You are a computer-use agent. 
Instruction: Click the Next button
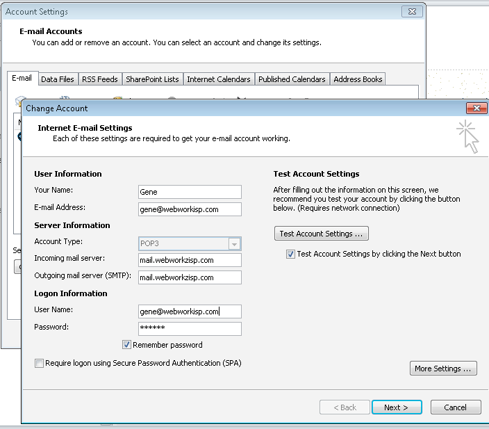tap(396, 407)
